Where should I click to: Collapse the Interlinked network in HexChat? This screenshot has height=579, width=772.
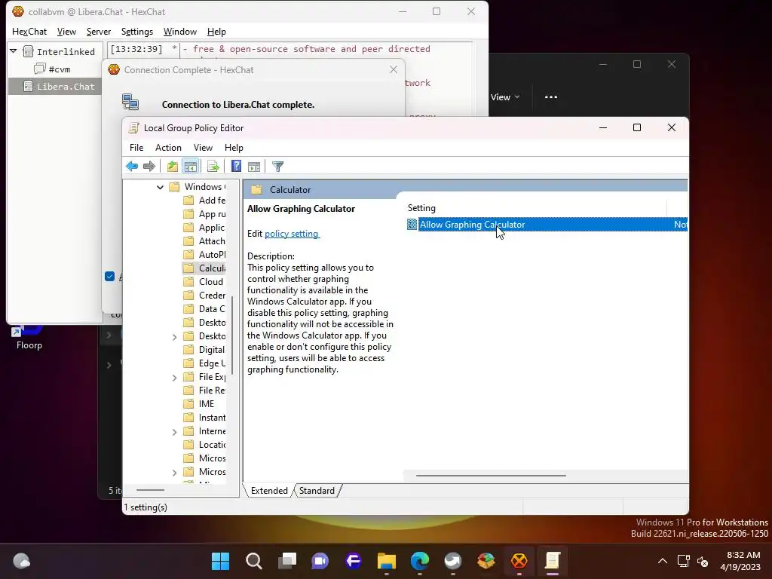[14, 51]
